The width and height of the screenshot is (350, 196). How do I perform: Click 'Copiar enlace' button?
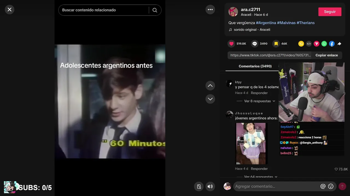(326, 55)
